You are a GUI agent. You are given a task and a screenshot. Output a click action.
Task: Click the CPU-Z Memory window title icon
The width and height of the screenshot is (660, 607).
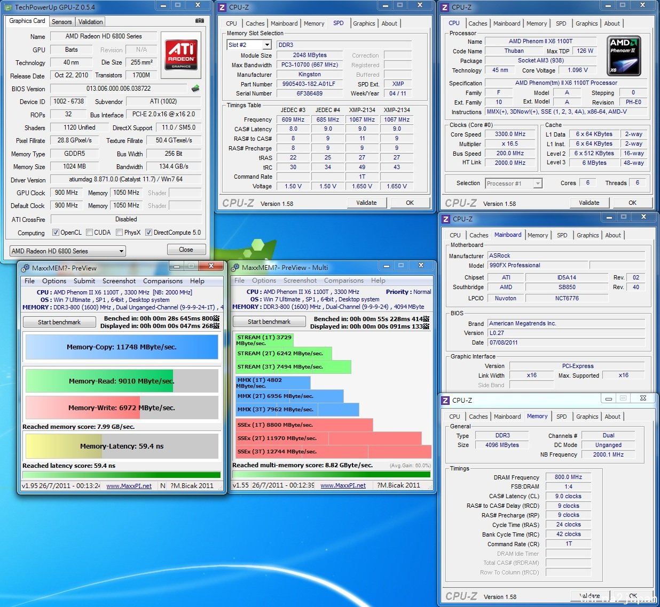[445, 401]
